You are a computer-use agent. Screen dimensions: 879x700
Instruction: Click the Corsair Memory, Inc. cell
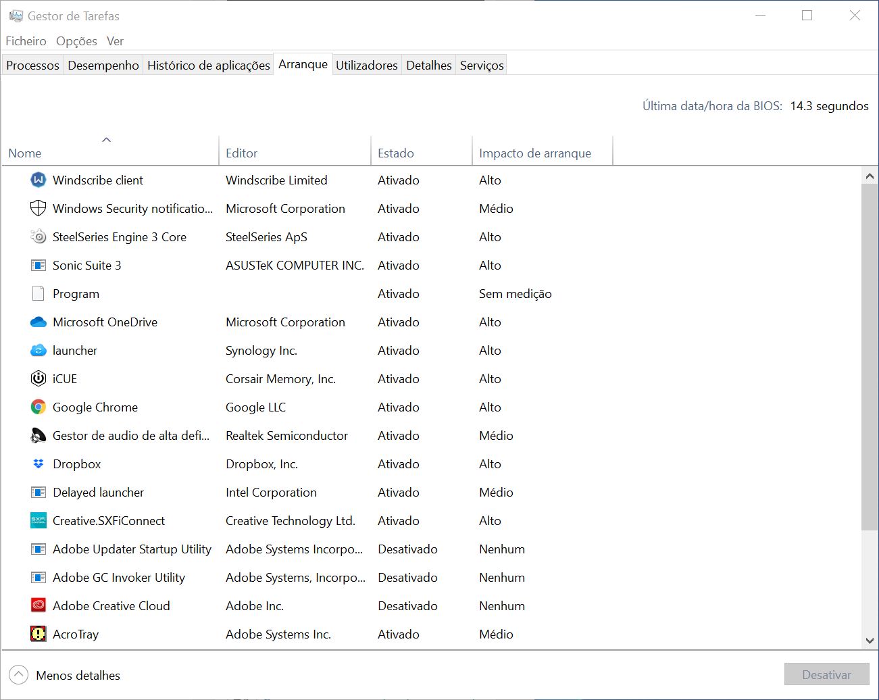[x=280, y=378]
